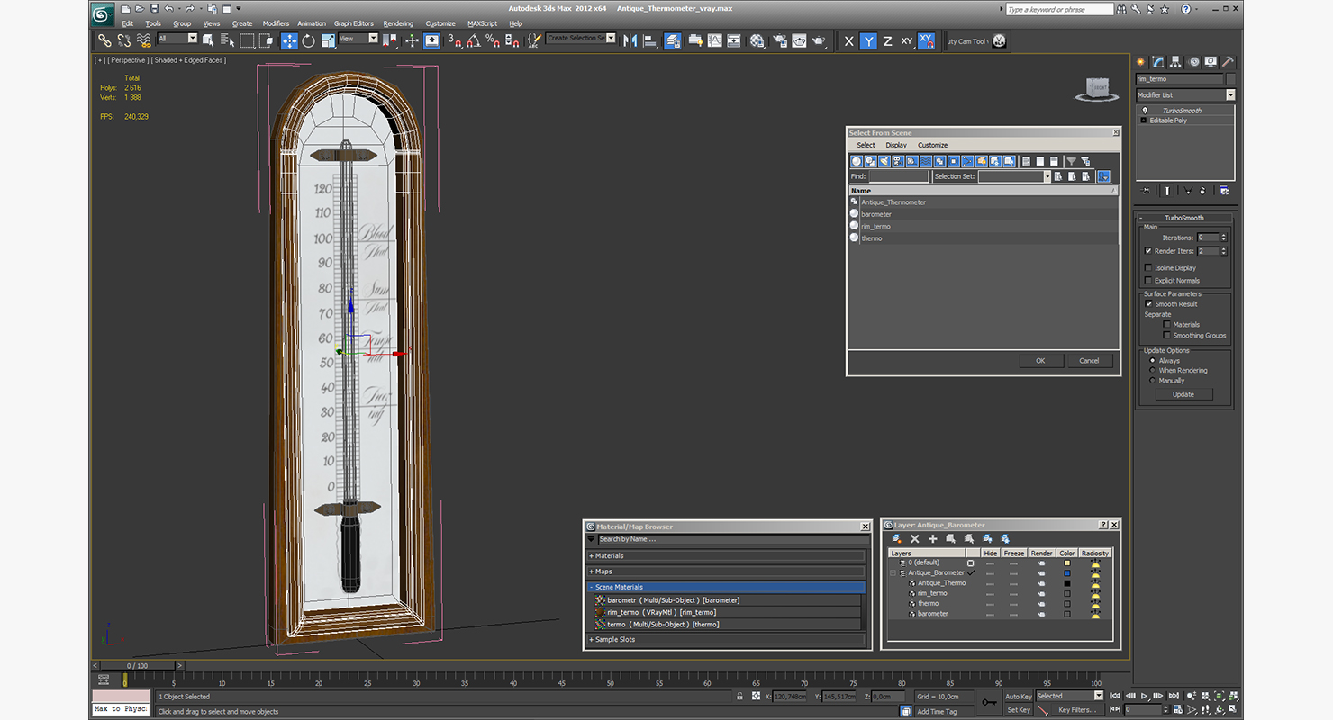The image size is (1333, 720).
Task: Open MAXScript menu
Action: tap(483, 23)
